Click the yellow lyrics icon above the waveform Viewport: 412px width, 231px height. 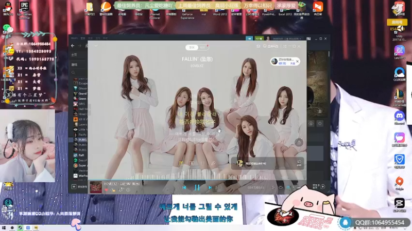181,163
